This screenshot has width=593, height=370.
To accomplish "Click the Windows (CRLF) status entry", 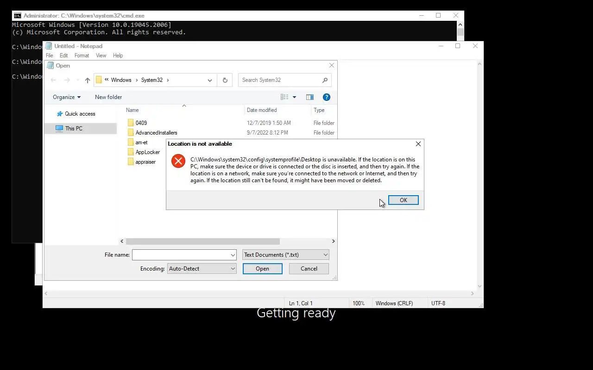I will (394, 303).
